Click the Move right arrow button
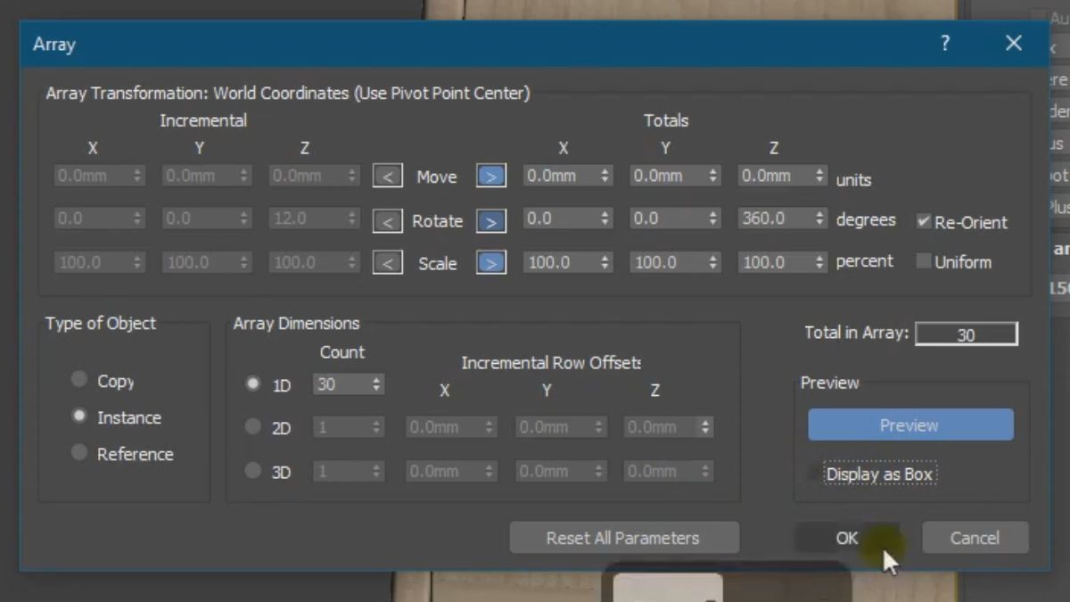Screen dimensions: 1070x602 tap(490, 177)
